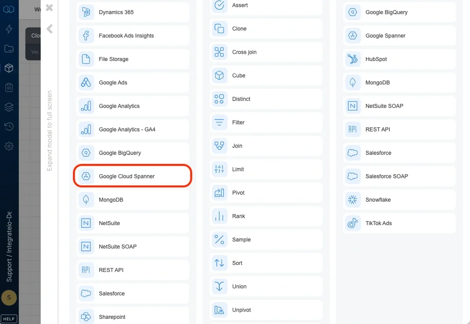Select Google Analytics - GA4 source
470x324 pixels.
(133, 130)
